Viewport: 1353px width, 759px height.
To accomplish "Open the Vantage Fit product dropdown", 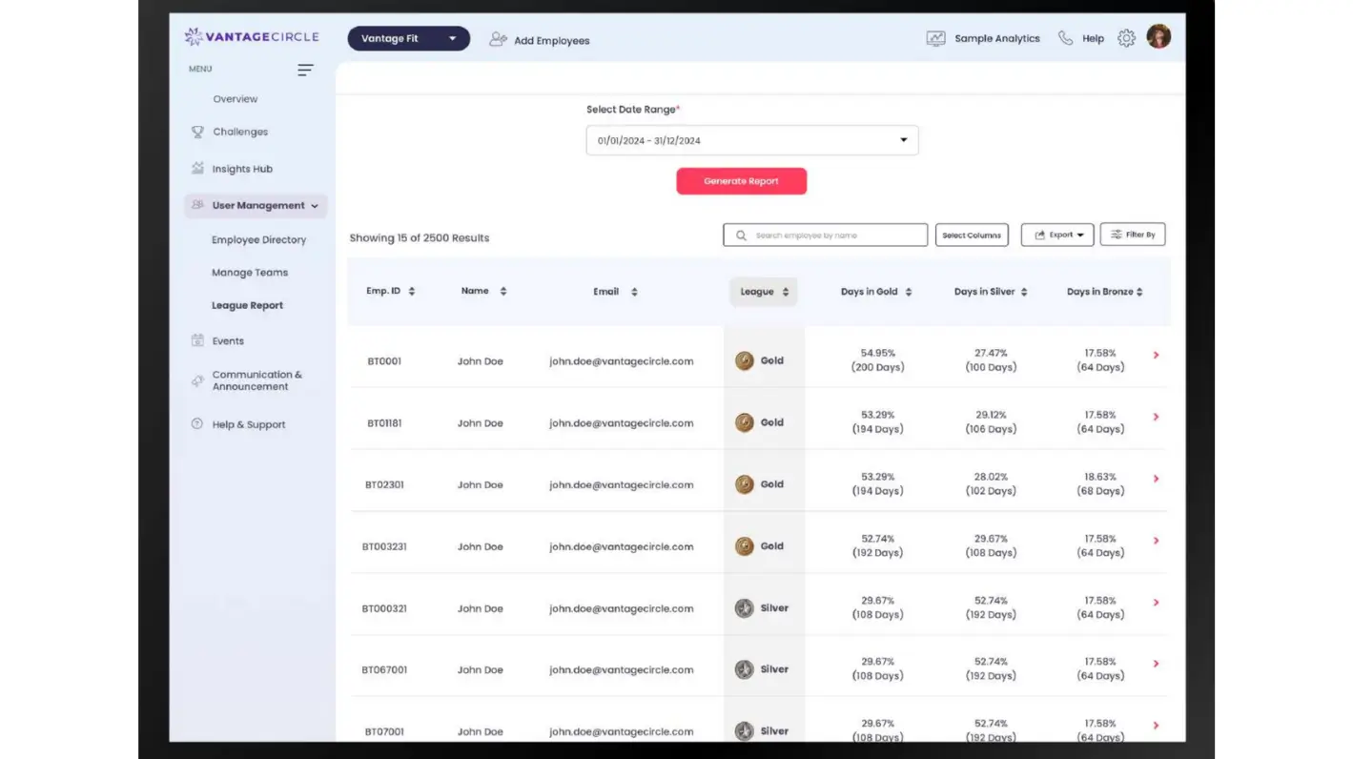I will (408, 39).
